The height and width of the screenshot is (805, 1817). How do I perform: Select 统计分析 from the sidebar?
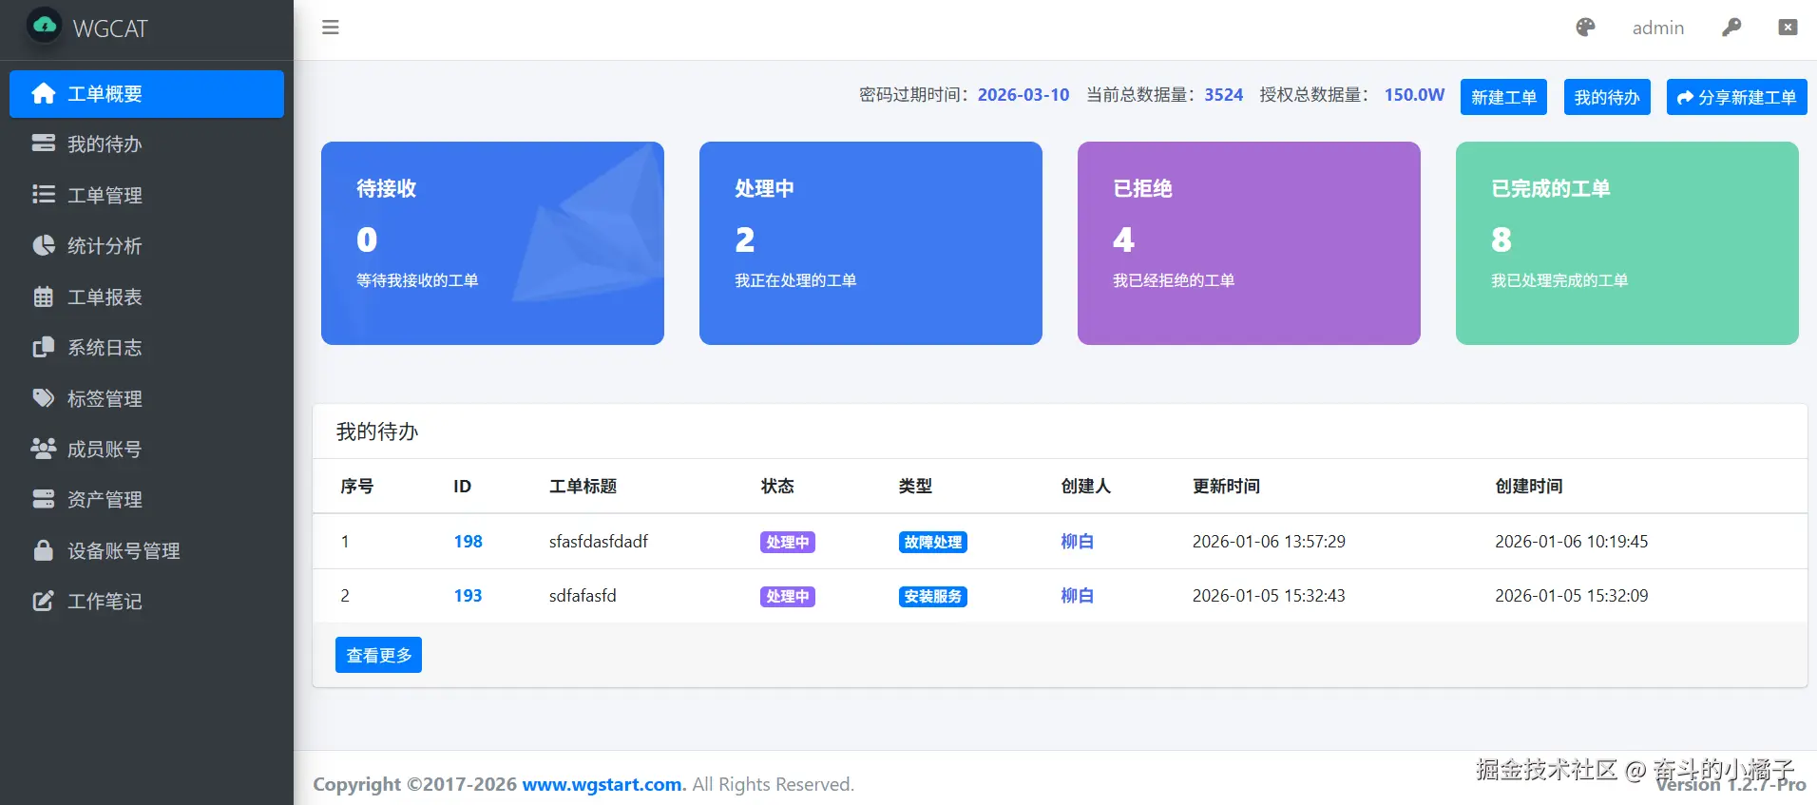pos(146,246)
